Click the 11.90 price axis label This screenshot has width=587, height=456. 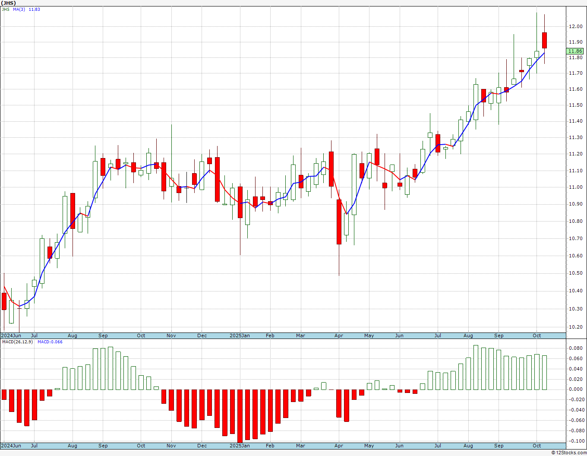click(x=576, y=42)
